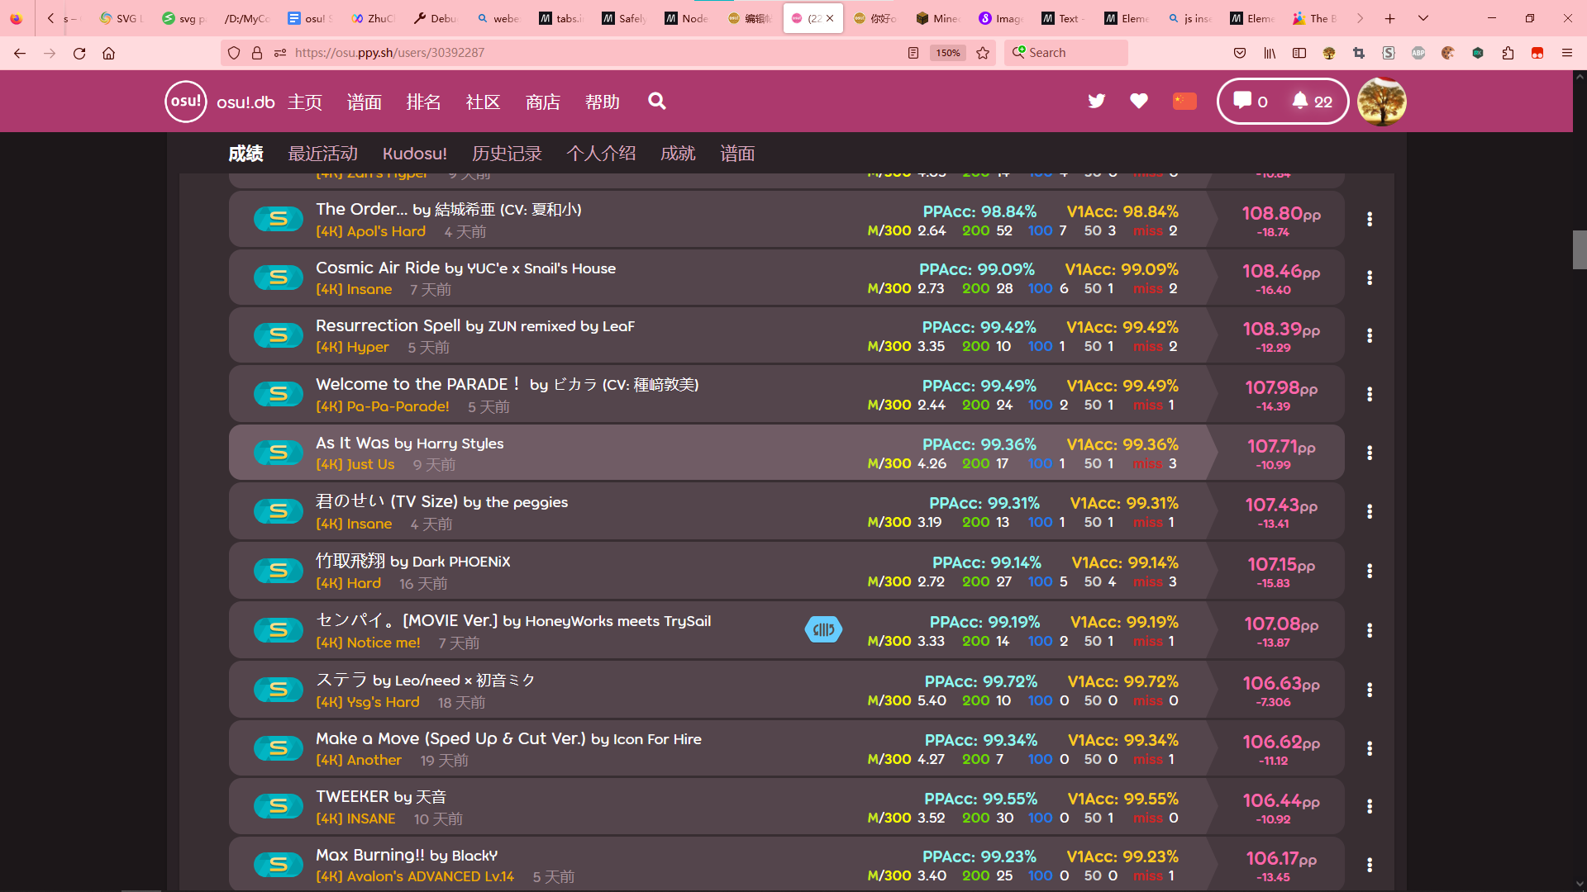Jump to 历史记录 section tab
This screenshot has width=1587, height=892.
click(507, 154)
